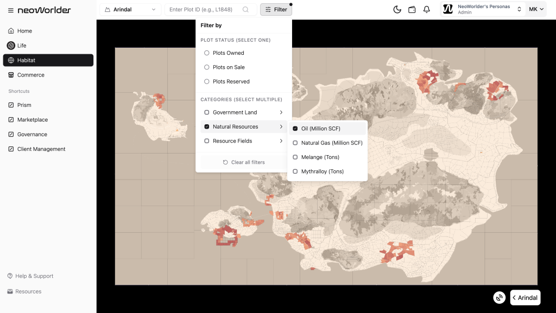Expand Natural Resources submenu chevron
The height and width of the screenshot is (313, 556).
[x=281, y=126]
